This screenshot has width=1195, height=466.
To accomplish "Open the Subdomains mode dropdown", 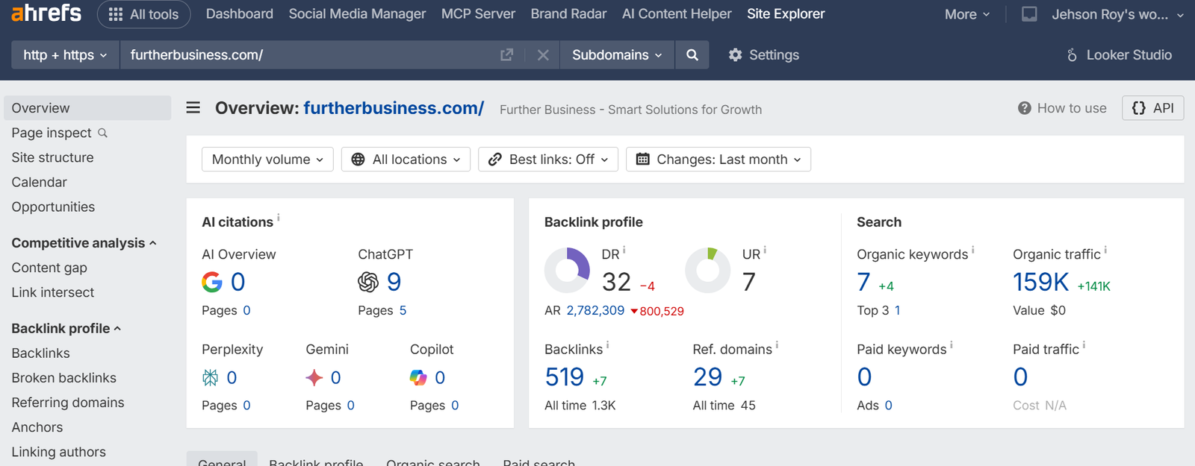I will (x=617, y=55).
